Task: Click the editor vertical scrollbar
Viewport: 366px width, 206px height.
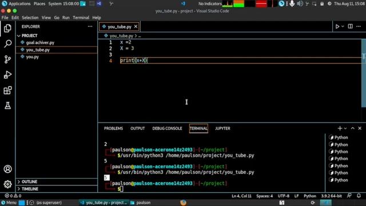Action: 364,73
